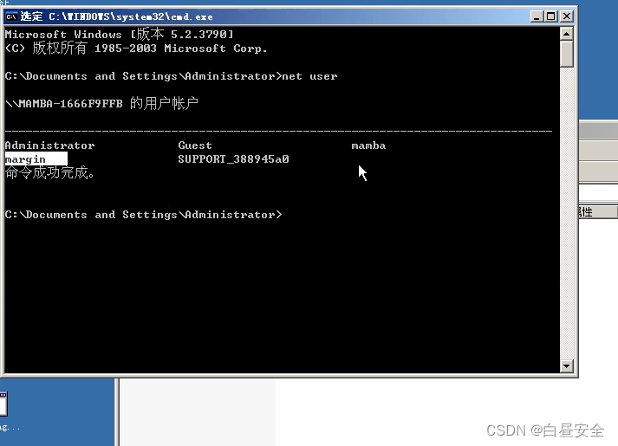Click the cmd.exe title bar text
This screenshot has width=618, height=446.
coord(116,16)
